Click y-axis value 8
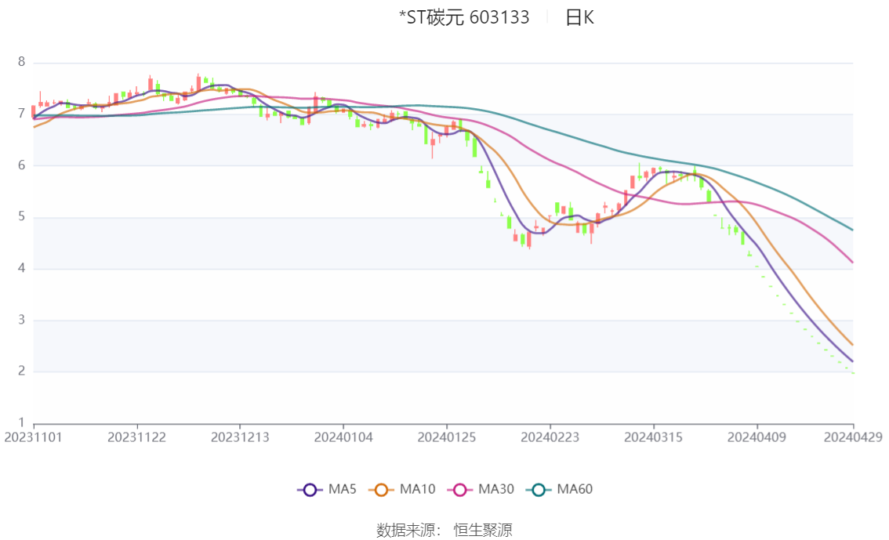 [x=21, y=62]
